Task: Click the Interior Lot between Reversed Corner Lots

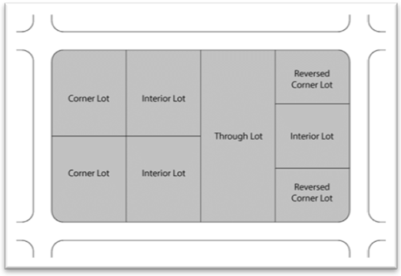Action: point(312,136)
